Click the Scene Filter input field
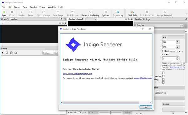The width and height of the screenshot is (188, 115). pyautogui.click(x=50, y=53)
